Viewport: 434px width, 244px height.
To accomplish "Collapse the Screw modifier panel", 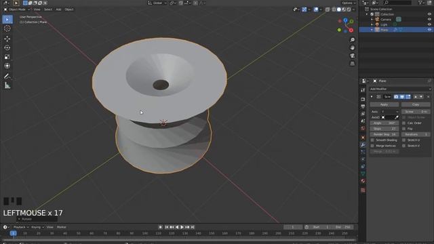I will 372,97.
